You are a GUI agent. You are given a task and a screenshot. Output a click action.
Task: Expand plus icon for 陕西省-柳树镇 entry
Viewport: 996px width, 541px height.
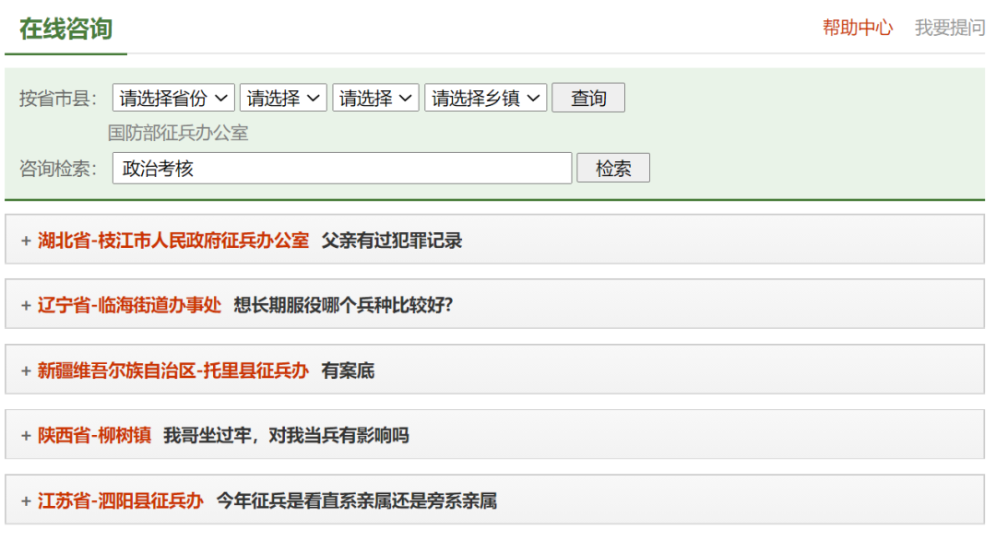click(x=26, y=435)
